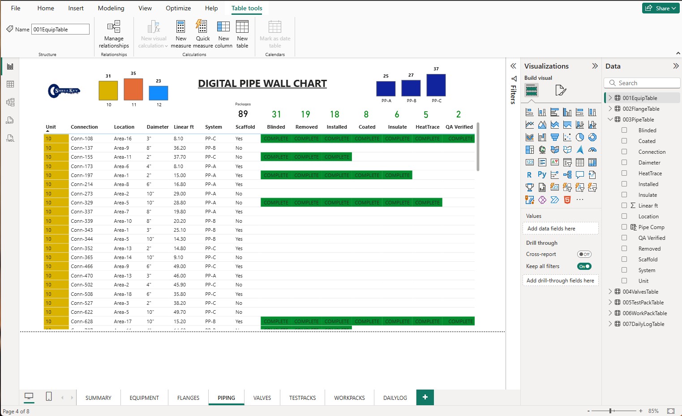Expand the 004ValvesTable
Screen dimensions: 682x416
[x=610, y=291]
